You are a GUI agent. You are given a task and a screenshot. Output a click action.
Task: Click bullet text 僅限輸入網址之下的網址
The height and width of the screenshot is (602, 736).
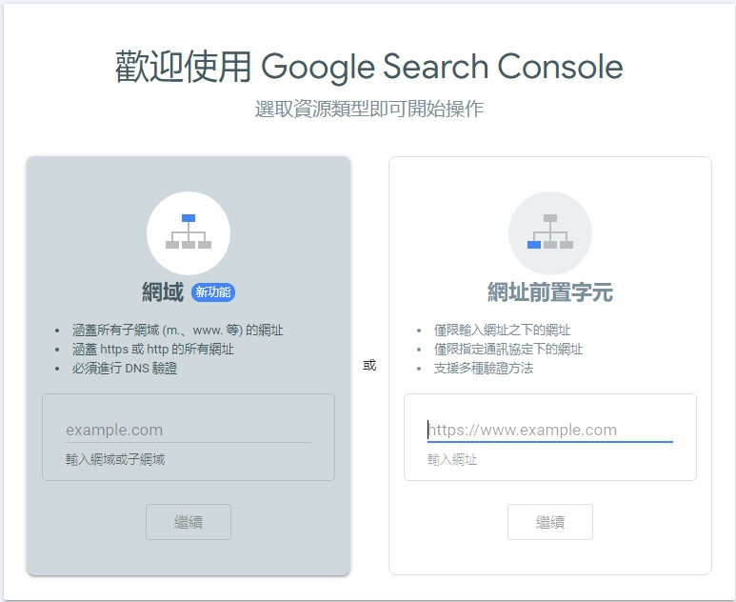(502, 331)
